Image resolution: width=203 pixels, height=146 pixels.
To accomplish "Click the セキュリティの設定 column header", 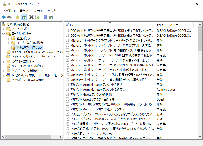I will point(176,25).
